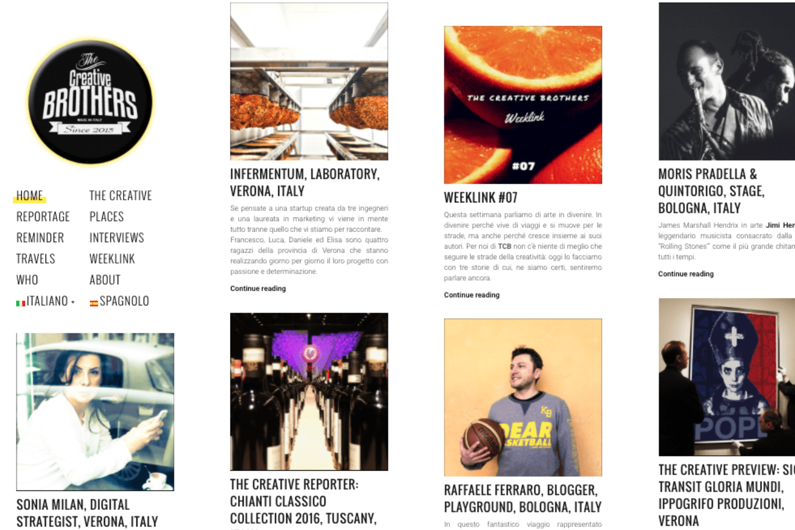Open Chianti Classico wine bottles image
Viewport: 795px width, 530px height.
pyautogui.click(x=309, y=392)
